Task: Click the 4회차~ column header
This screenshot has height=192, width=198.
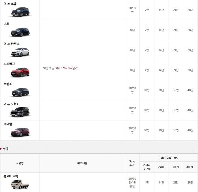Action: [190, 167]
